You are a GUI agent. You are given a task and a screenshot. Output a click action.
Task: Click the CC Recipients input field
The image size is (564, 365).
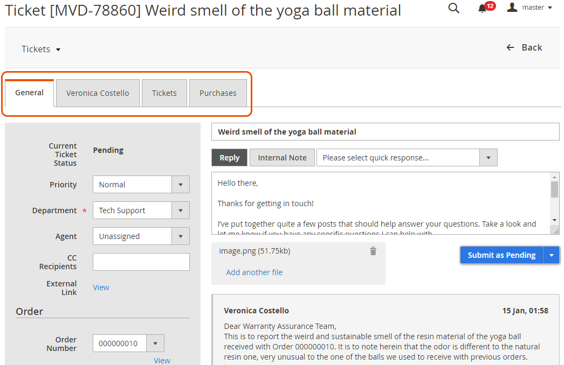click(141, 262)
